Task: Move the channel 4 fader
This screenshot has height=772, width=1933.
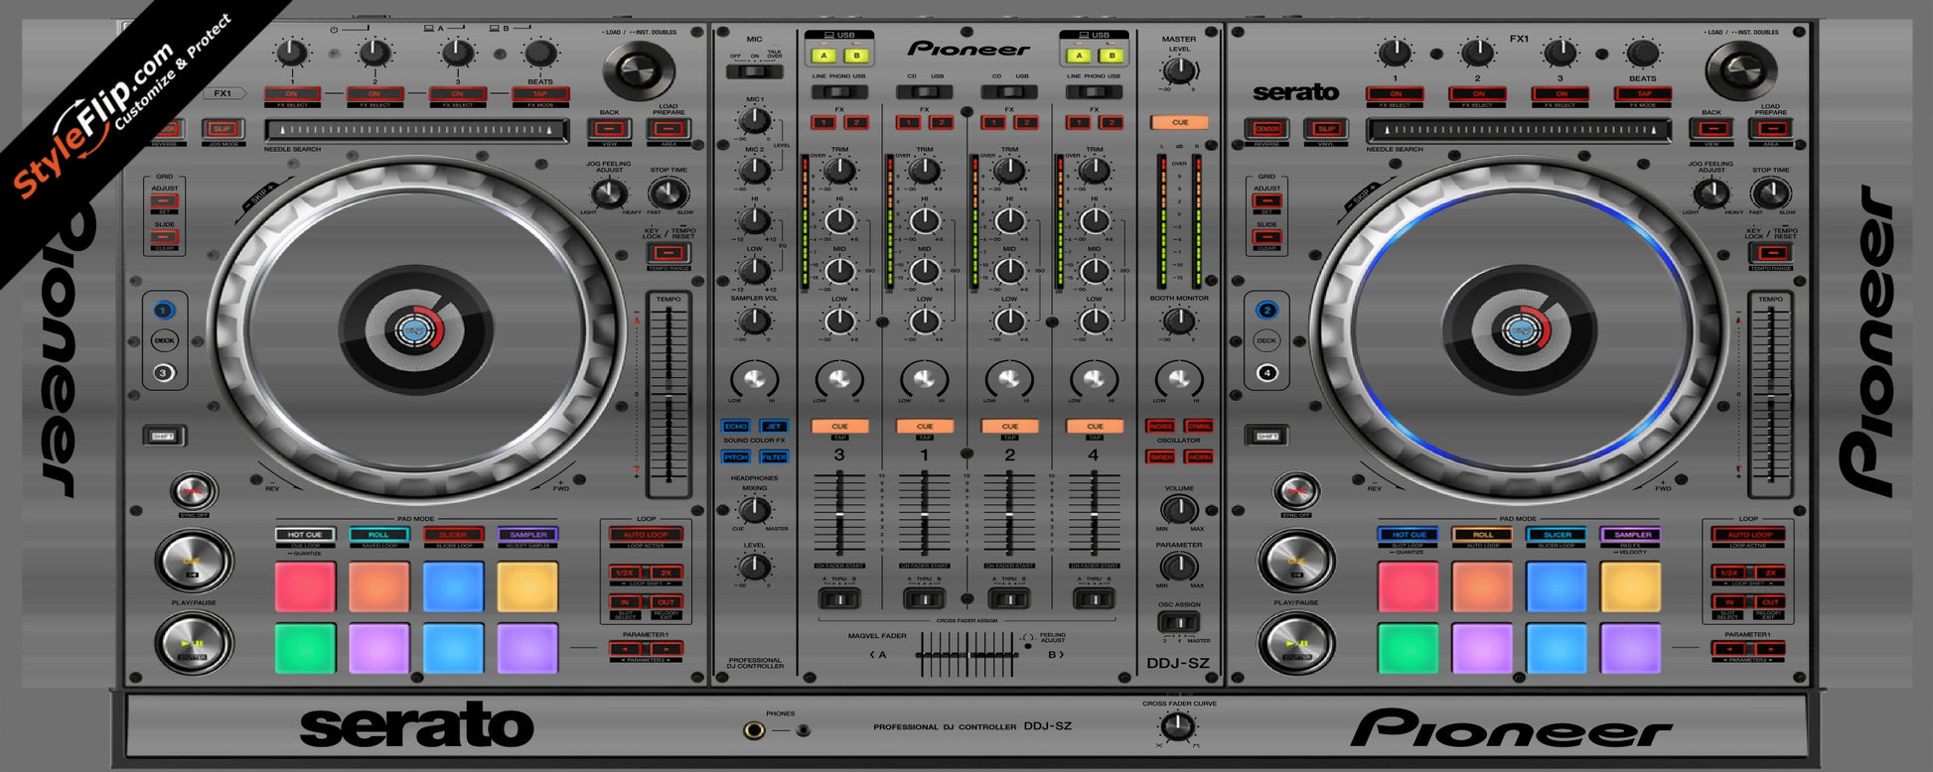Action: point(1095,515)
